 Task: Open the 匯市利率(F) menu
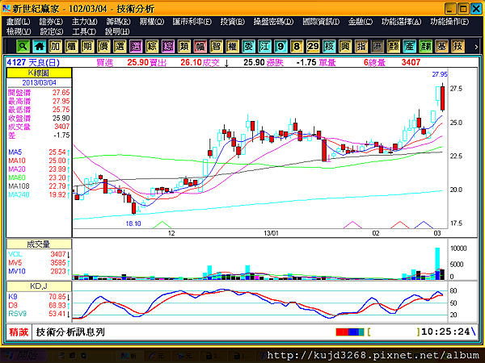(x=192, y=22)
